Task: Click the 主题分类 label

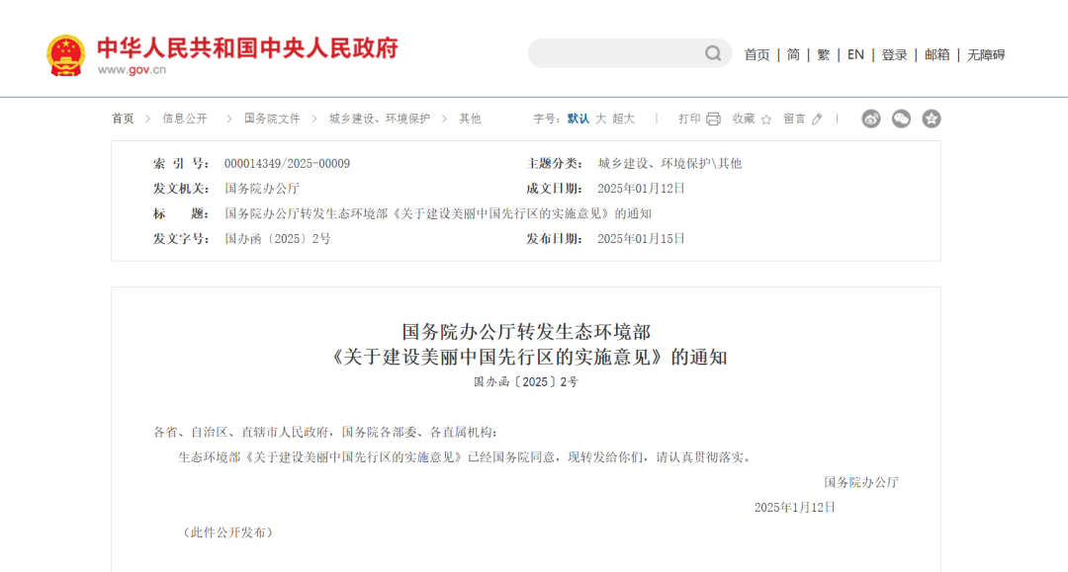Action: [x=555, y=164]
